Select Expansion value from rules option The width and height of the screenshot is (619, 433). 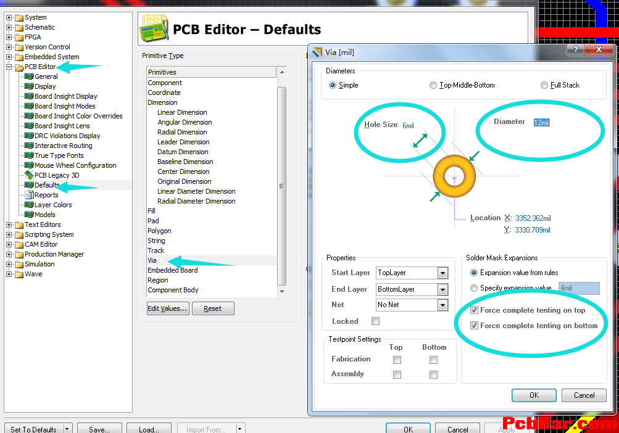tap(474, 273)
